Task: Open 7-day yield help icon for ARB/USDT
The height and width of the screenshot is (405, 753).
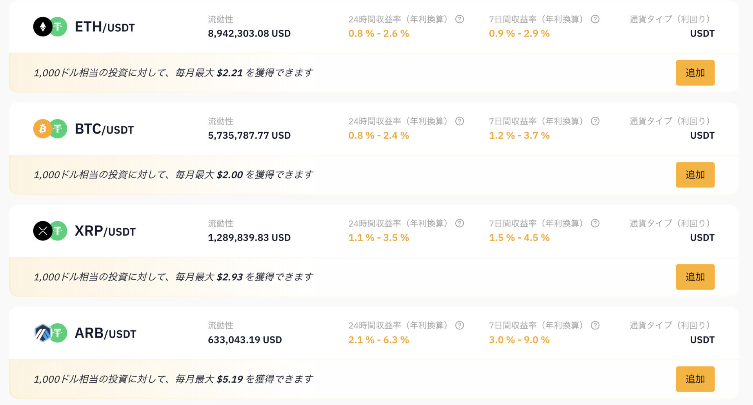Action: click(595, 325)
